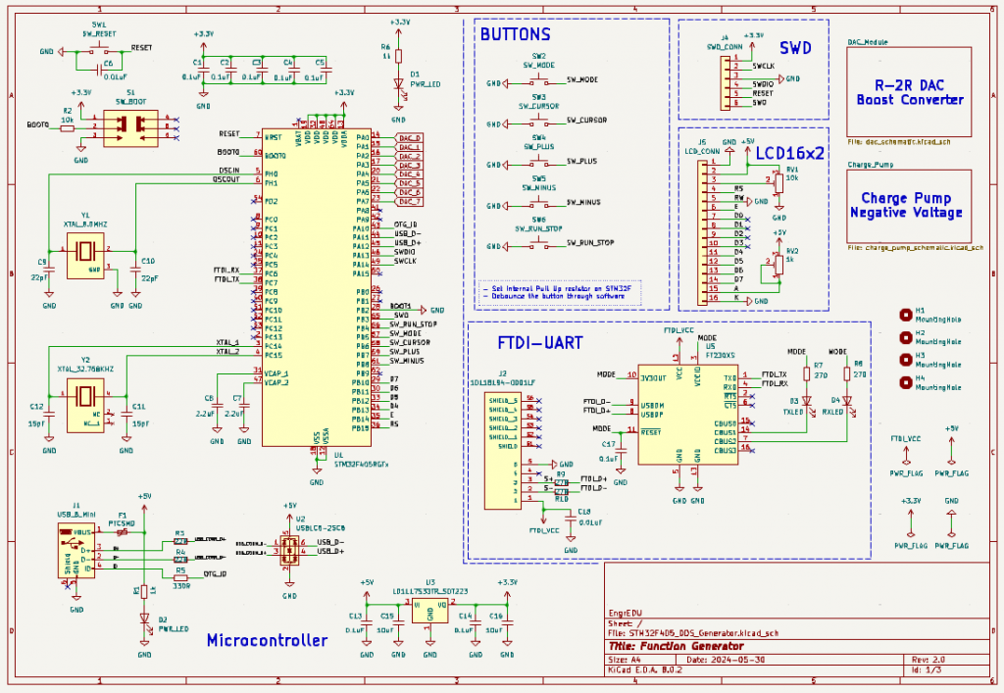Click the H1 MountingHole symbol
The height and width of the screenshot is (693, 1004).
point(906,315)
